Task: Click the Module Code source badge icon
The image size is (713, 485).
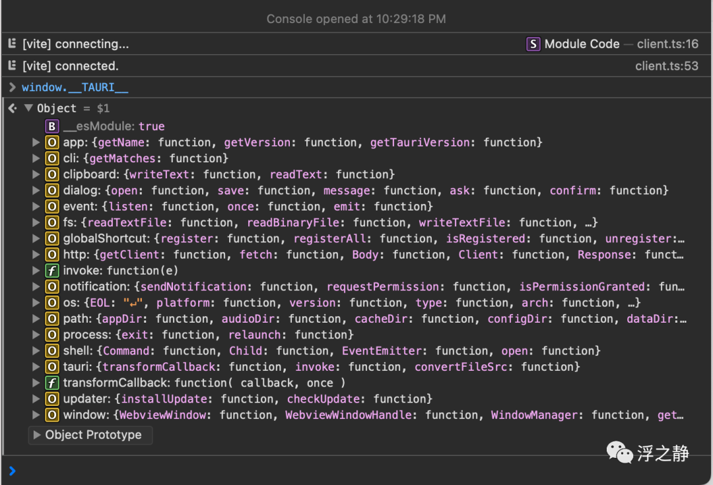Action: coord(533,44)
